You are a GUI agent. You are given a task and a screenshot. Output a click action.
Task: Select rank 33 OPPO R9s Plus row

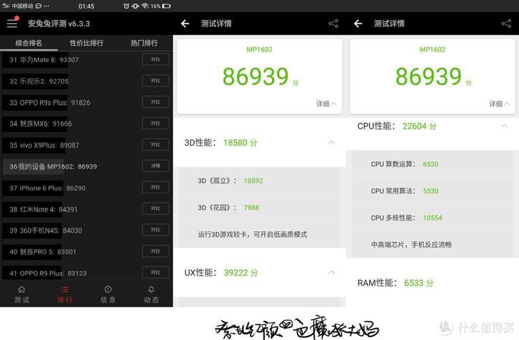point(86,103)
